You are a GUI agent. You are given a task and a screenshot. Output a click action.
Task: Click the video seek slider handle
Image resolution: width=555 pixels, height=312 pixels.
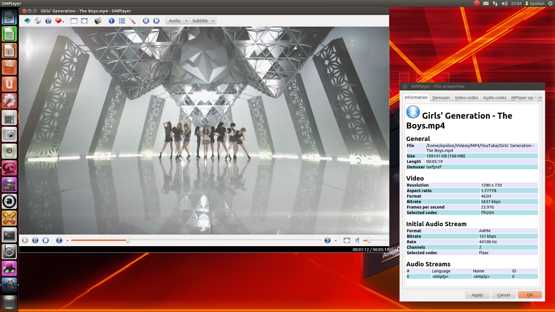[128, 240]
